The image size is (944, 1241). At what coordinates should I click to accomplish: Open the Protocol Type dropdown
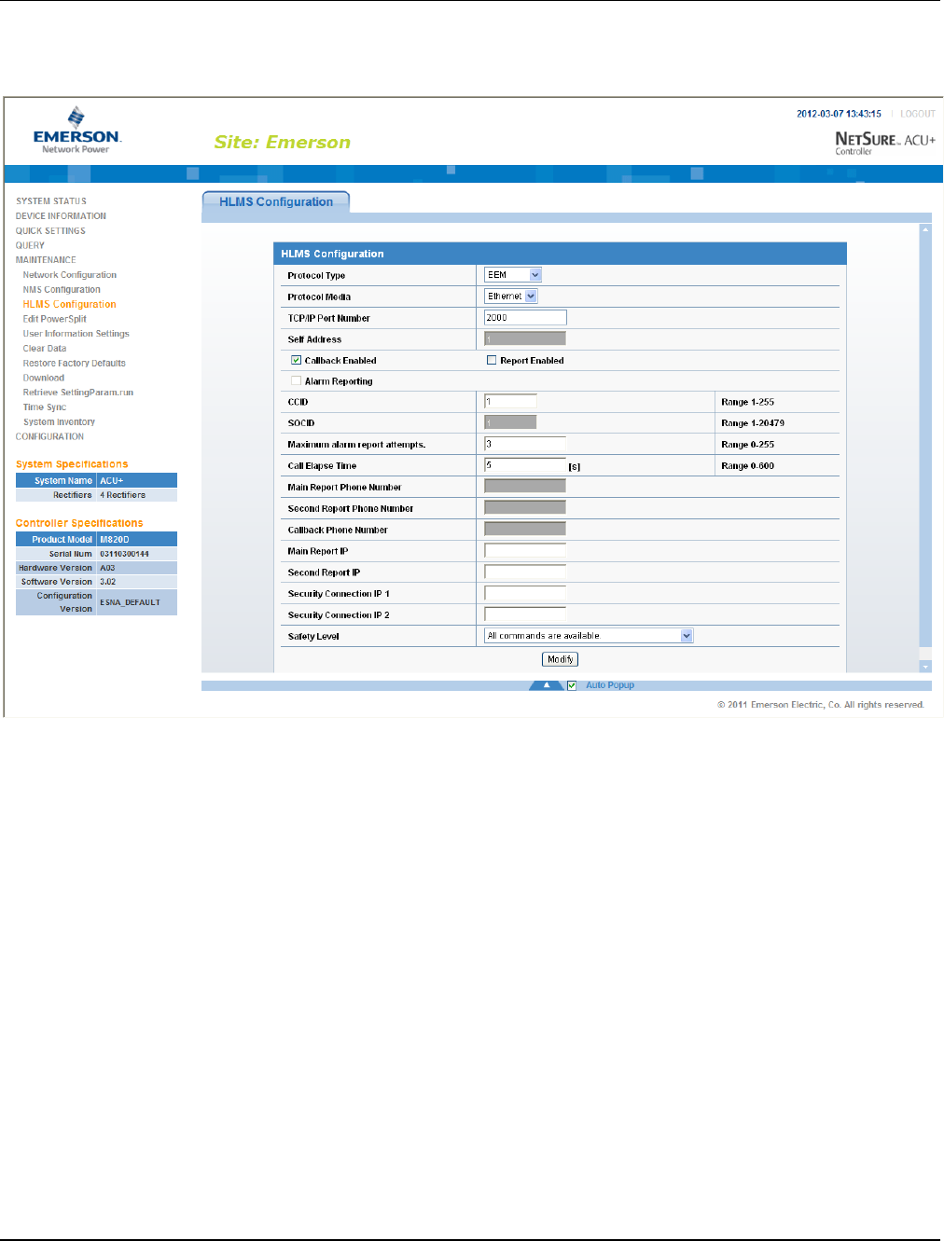click(x=512, y=275)
